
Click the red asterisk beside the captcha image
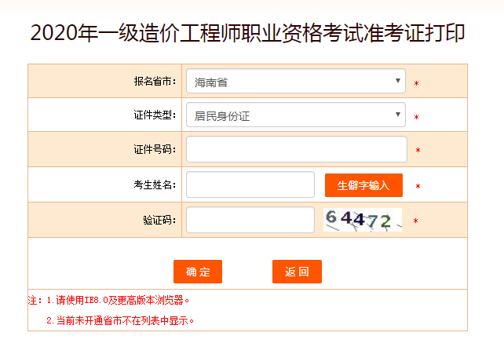coord(415,222)
